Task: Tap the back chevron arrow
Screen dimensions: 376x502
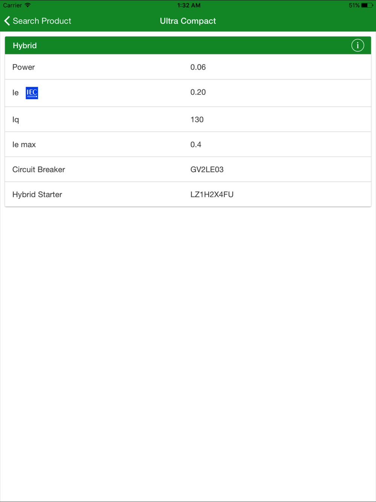Action: (7, 21)
